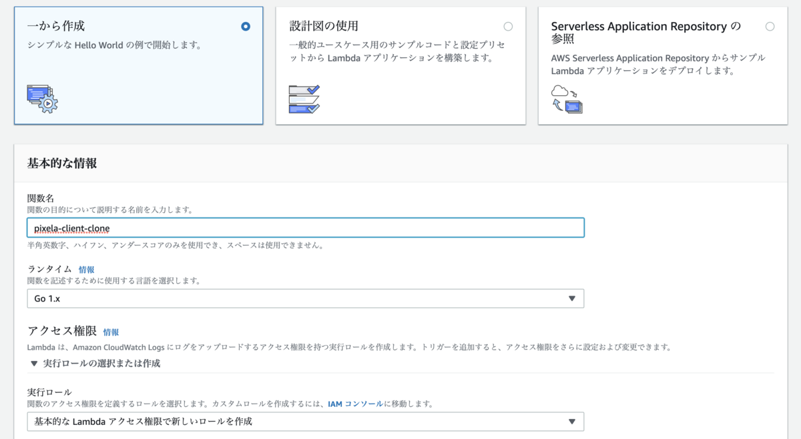The width and height of the screenshot is (801, 439).
Task: Click the dropdown arrow of the Go 1.x selector
Action: tap(573, 298)
